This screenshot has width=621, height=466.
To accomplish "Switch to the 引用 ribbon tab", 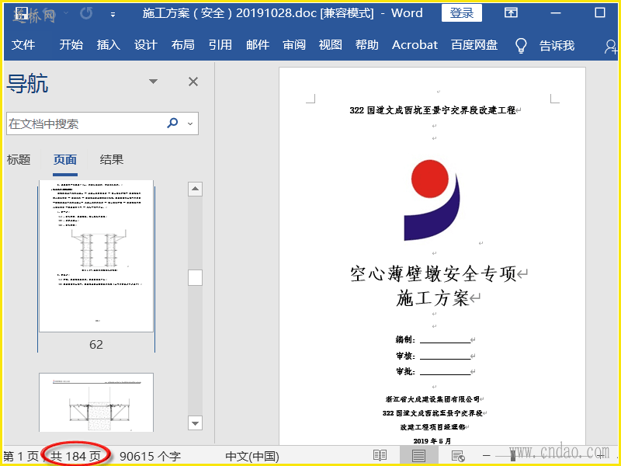I will (220, 45).
